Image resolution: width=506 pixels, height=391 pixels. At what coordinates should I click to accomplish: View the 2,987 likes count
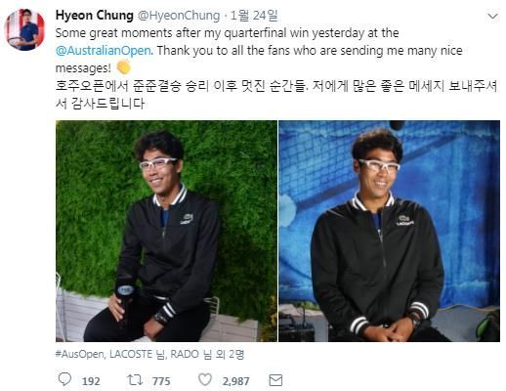(x=236, y=381)
